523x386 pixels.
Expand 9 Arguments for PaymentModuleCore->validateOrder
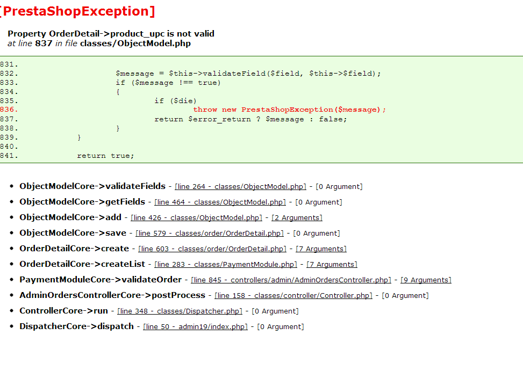pyautogui.click(x=426, y=280)
